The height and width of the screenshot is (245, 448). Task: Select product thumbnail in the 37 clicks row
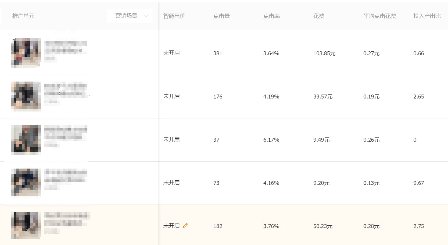click(26, 140)
